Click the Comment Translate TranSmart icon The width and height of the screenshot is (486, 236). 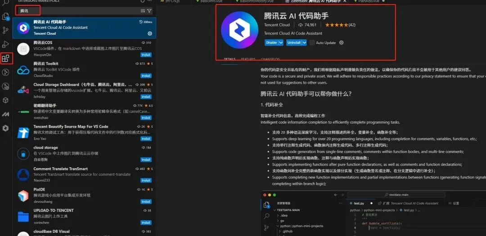pyautogui.click(x=23, y=175)
